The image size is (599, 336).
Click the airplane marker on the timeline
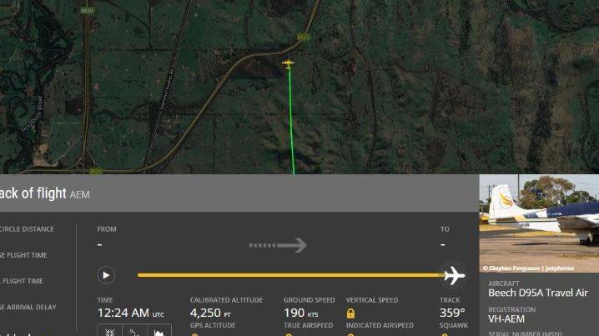pos(454,275)
